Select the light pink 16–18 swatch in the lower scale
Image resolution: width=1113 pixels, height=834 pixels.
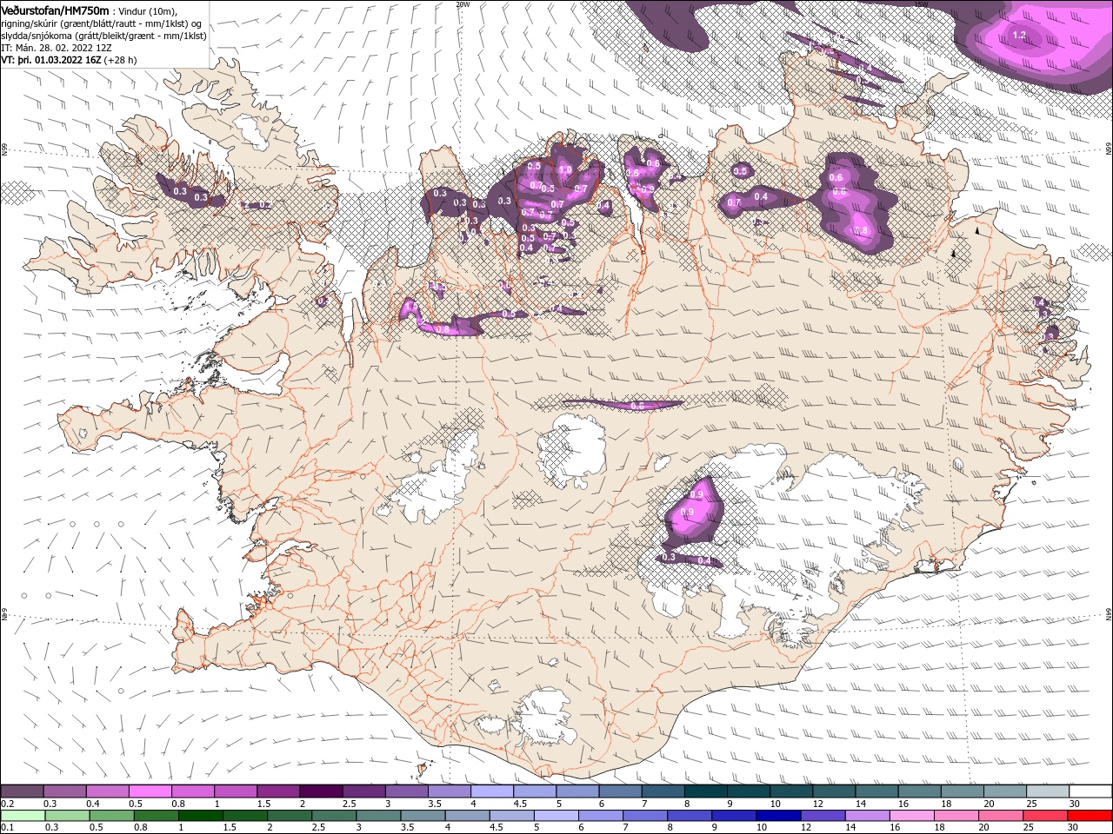tap(910, 816)
